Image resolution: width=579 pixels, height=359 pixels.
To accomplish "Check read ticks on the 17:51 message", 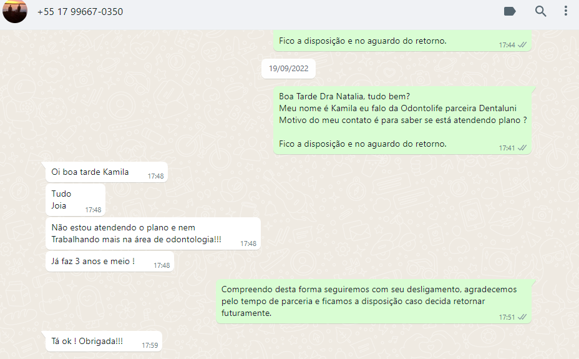I will pos(522,317).
